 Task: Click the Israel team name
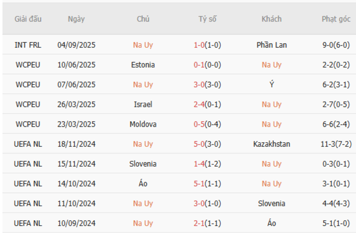point(143,104)
